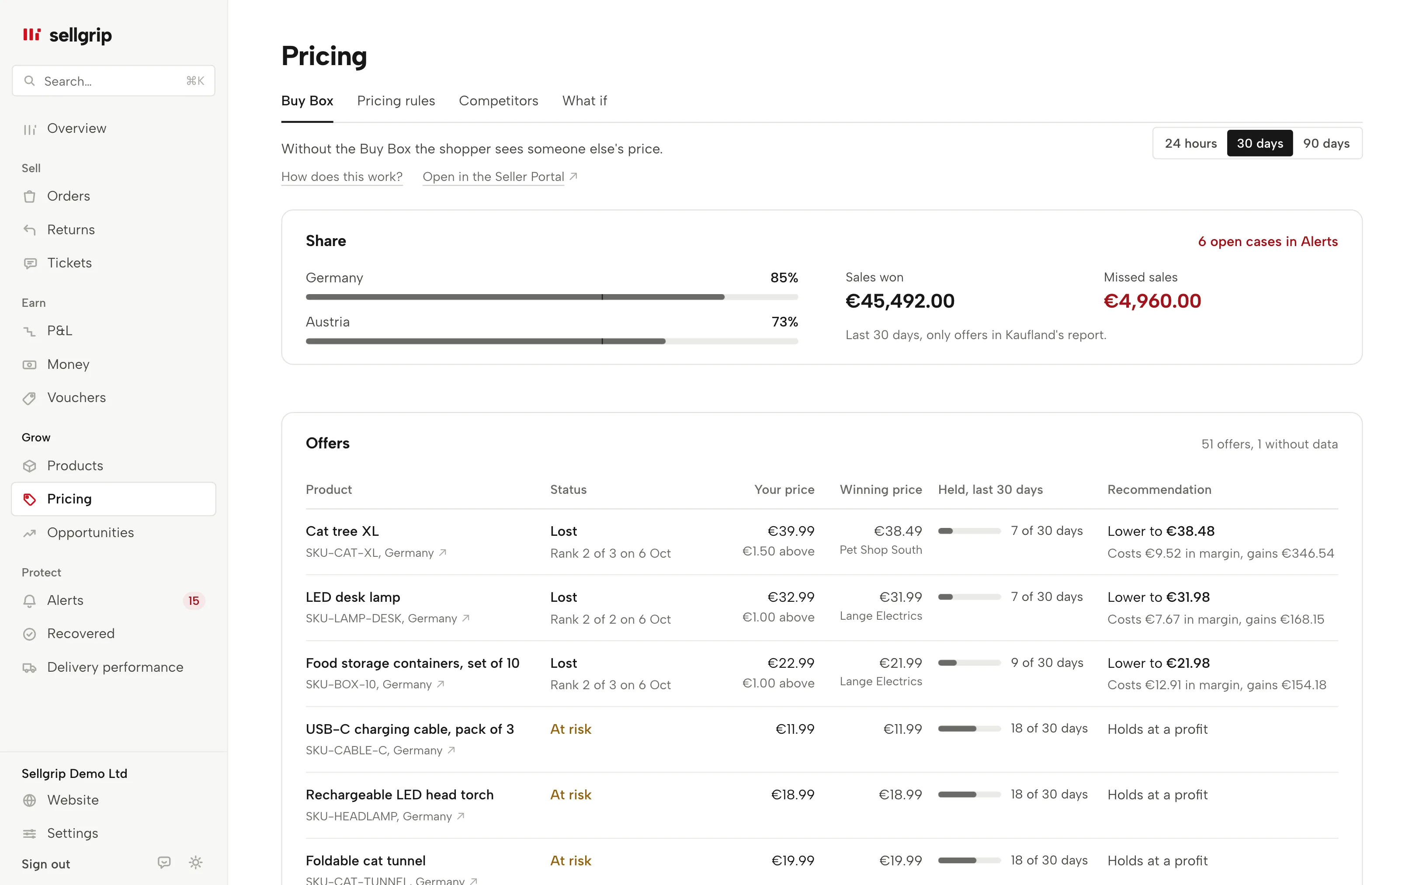Open SKU-LAMP-DESK, Germany external link

click(388, 619)
